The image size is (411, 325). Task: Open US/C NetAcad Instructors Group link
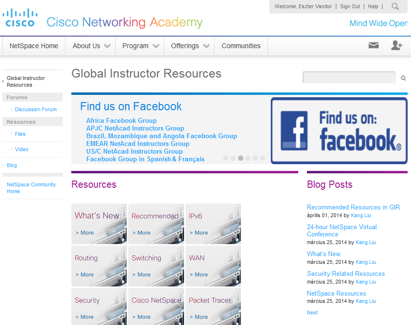tap(134, 151)
